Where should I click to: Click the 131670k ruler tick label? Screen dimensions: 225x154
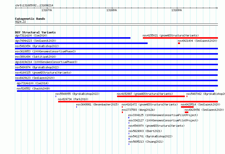coord(47,10)
